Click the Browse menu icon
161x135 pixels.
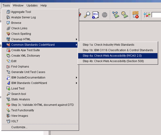[8, 23]
